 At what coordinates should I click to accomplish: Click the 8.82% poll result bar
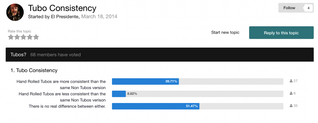[x=119, y=94]
